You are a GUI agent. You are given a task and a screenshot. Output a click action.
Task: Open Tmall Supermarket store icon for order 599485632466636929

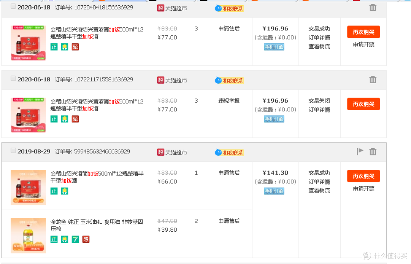click(x=161, y=152)
